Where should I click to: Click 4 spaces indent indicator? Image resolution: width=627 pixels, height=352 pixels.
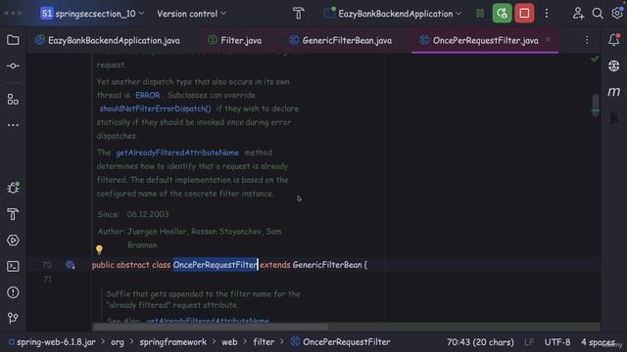(x=598, y=342)
